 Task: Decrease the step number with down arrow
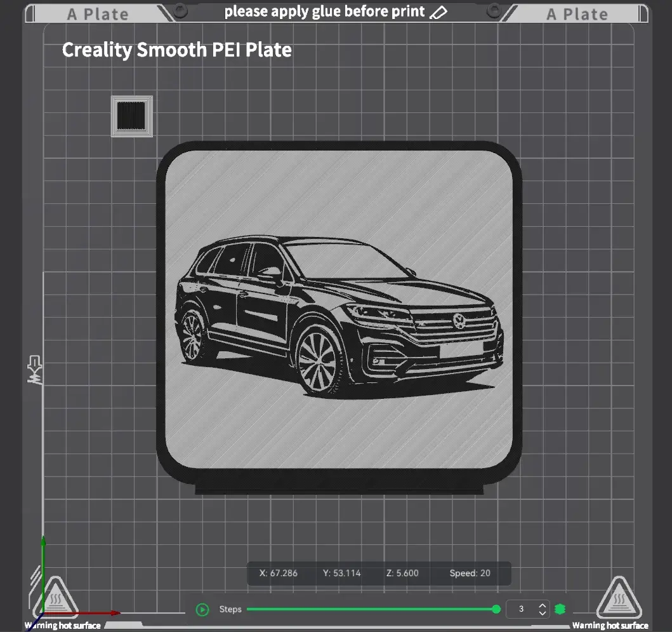click(x=542, y=613)
